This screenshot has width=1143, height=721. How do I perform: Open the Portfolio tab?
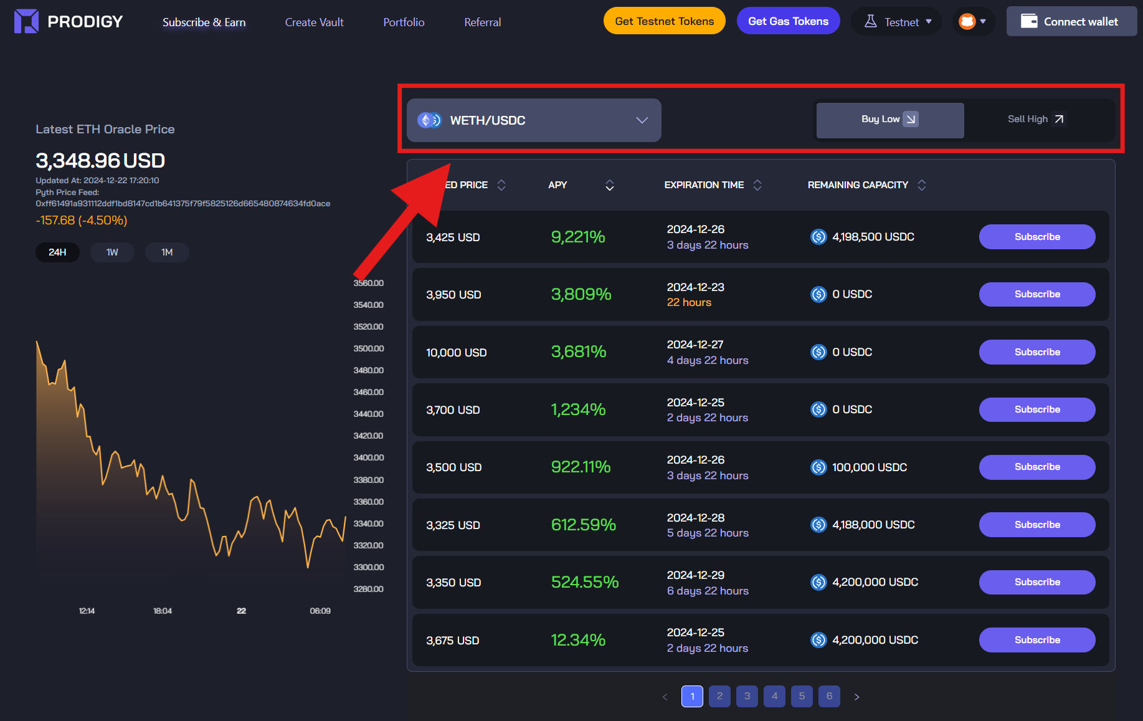[404, 22]
